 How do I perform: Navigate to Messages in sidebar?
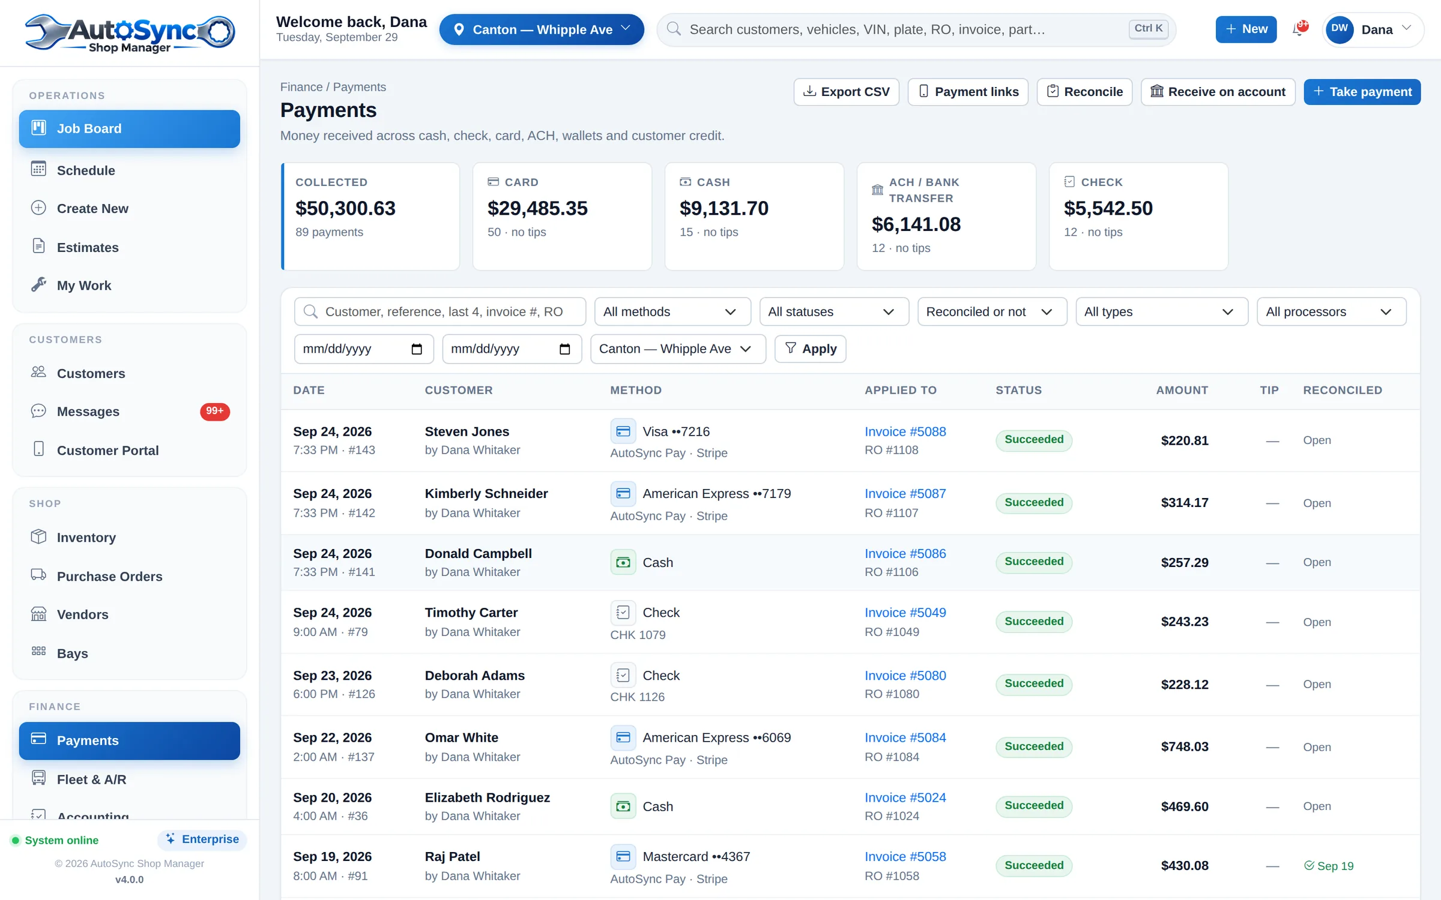[x=129, y=411]
